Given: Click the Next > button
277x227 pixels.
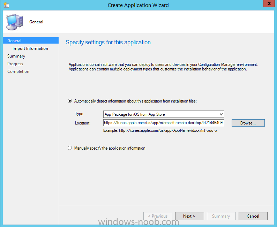Looking at the screenshot, I should pyautogui.click(x=189, y=216).
